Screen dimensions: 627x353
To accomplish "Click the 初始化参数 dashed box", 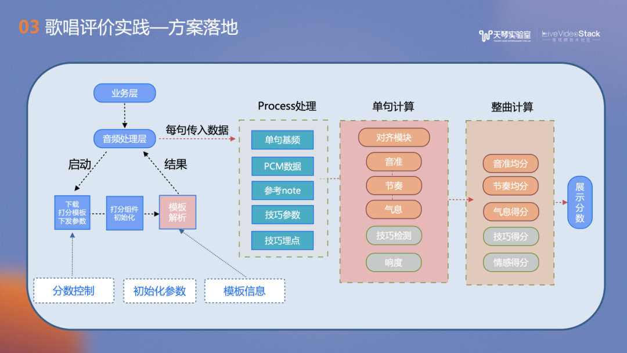I will (x=160, y=291).
